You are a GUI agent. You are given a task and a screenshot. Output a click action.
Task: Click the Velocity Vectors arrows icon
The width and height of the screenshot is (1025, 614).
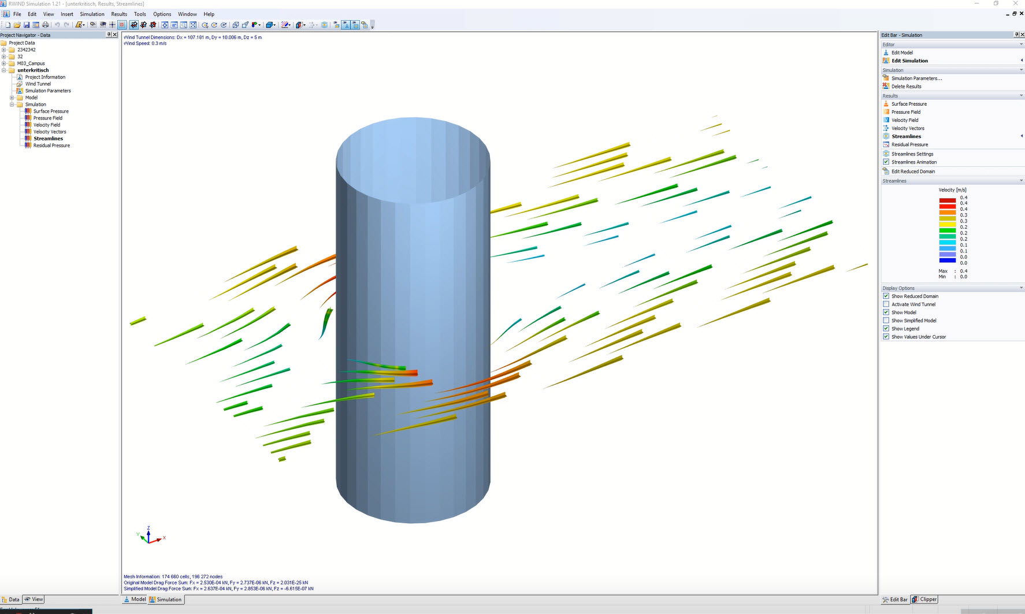click(886, 128)
